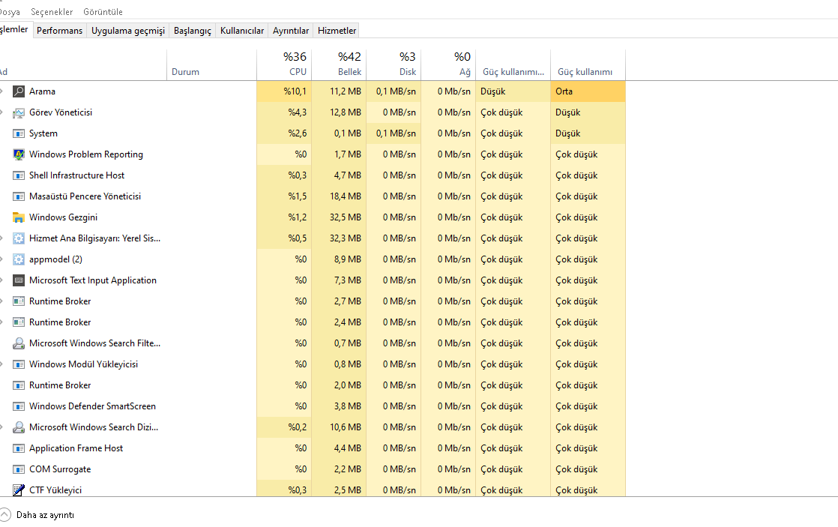Image resolution: width=838 pixels, height=527 pixels.
Task: Open the Seçenekler menu
Action: [51, 12]
